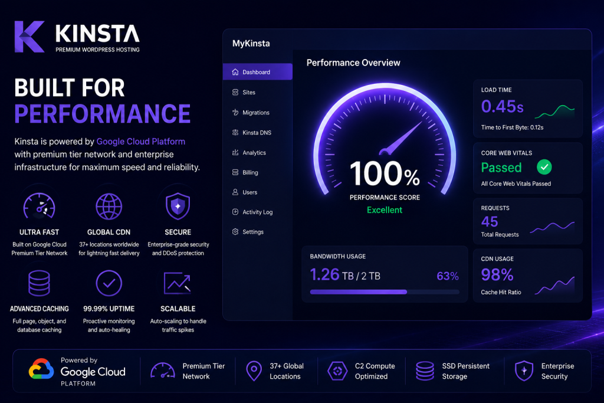Image resolution: width=604 pixels, height=403 pixels.
Task: Click the Built for Performance headline
Action: coord(103,100)
